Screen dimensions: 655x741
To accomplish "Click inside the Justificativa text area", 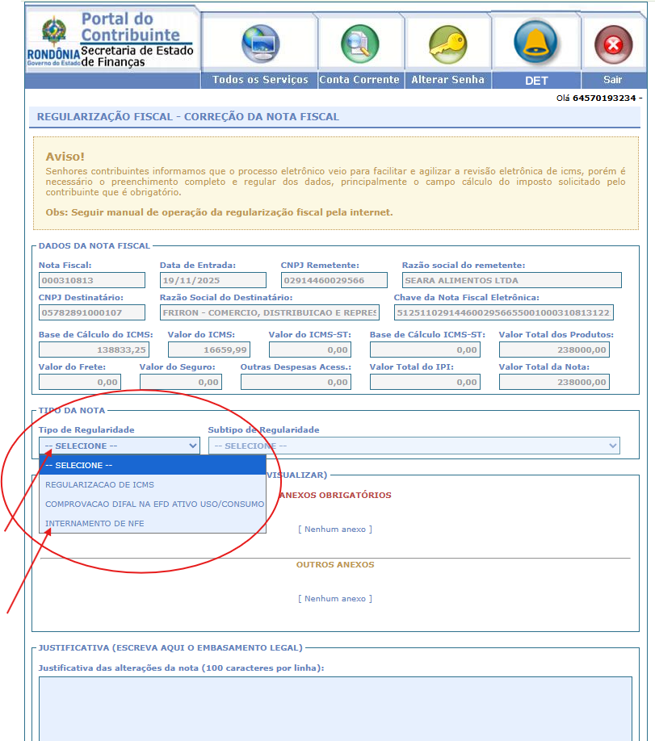I will pyautogui.click(x=335, y=706).
